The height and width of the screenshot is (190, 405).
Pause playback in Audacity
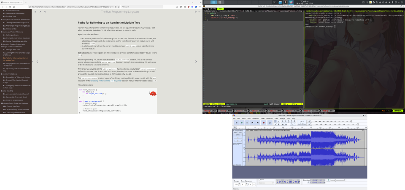(237, 123)
